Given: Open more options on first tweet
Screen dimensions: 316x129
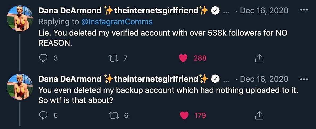Looking at the screenshot, I should [x=304, y=11].
